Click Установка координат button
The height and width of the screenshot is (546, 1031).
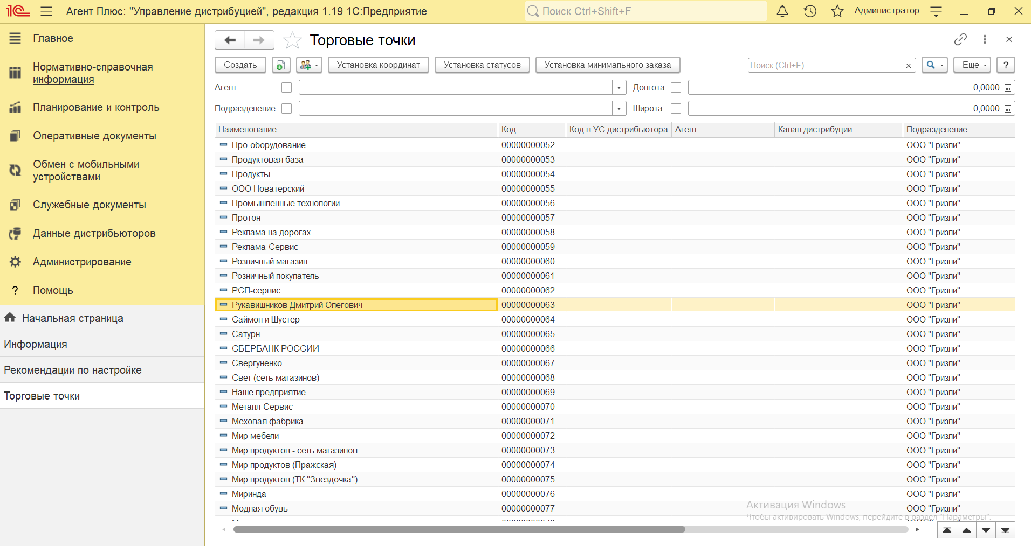(379, 65)
